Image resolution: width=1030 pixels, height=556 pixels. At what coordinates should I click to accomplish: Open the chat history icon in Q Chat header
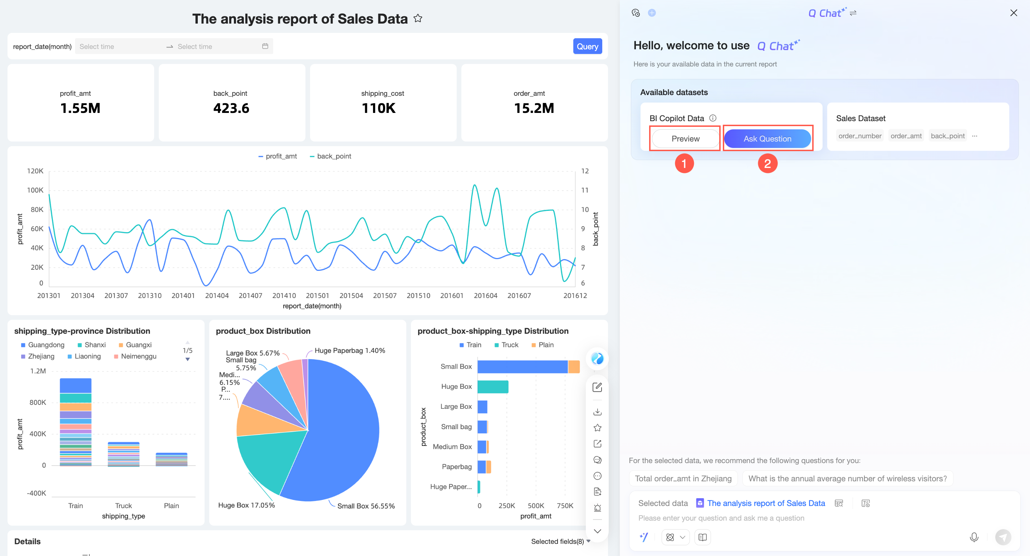coord(636,13)
